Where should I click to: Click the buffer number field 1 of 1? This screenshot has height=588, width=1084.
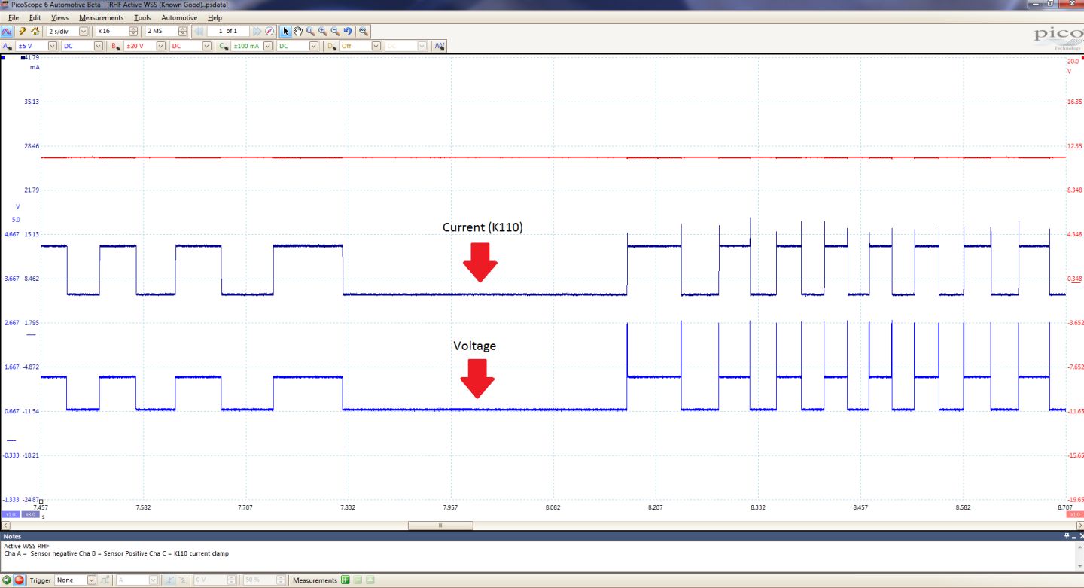point(228,32)
